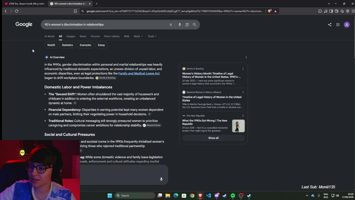The image size is (355, 200).
Task: Switch to News results tab
Action: tap(83, 36)
